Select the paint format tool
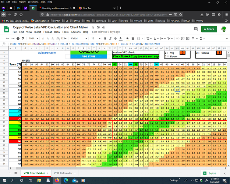 click(23, 38)
